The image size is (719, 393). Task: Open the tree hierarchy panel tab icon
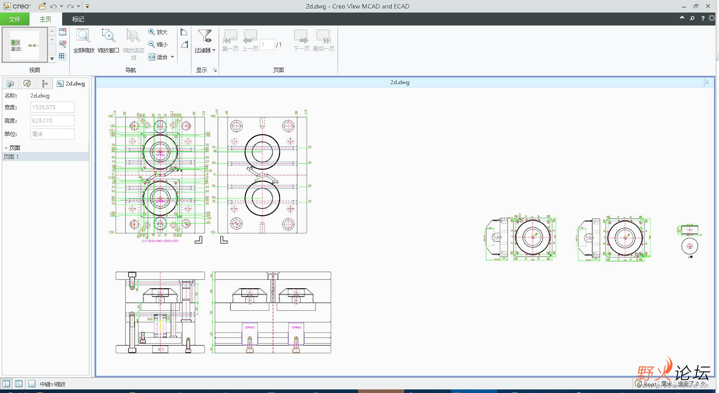tap(44, 84)
